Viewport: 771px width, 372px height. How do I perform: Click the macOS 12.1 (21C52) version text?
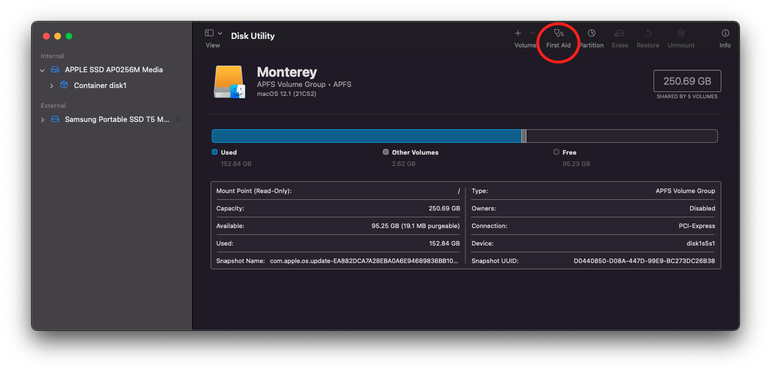[x=286, y=94]
